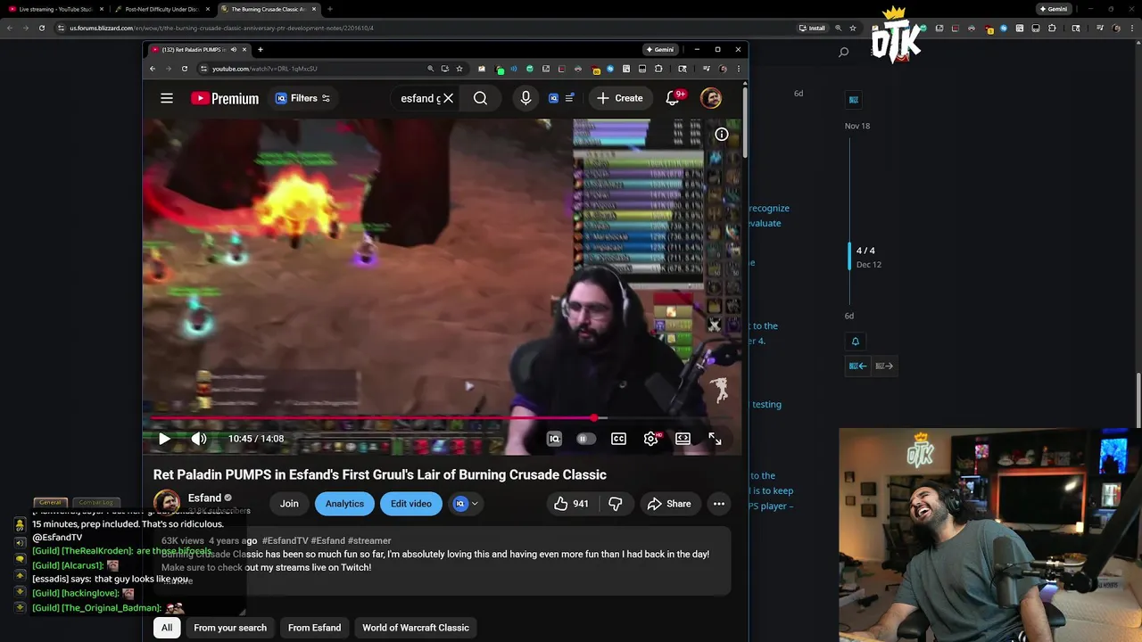Show video info card icon
The width and height of the screenshot is (1142, 642).
pos(721,135)
